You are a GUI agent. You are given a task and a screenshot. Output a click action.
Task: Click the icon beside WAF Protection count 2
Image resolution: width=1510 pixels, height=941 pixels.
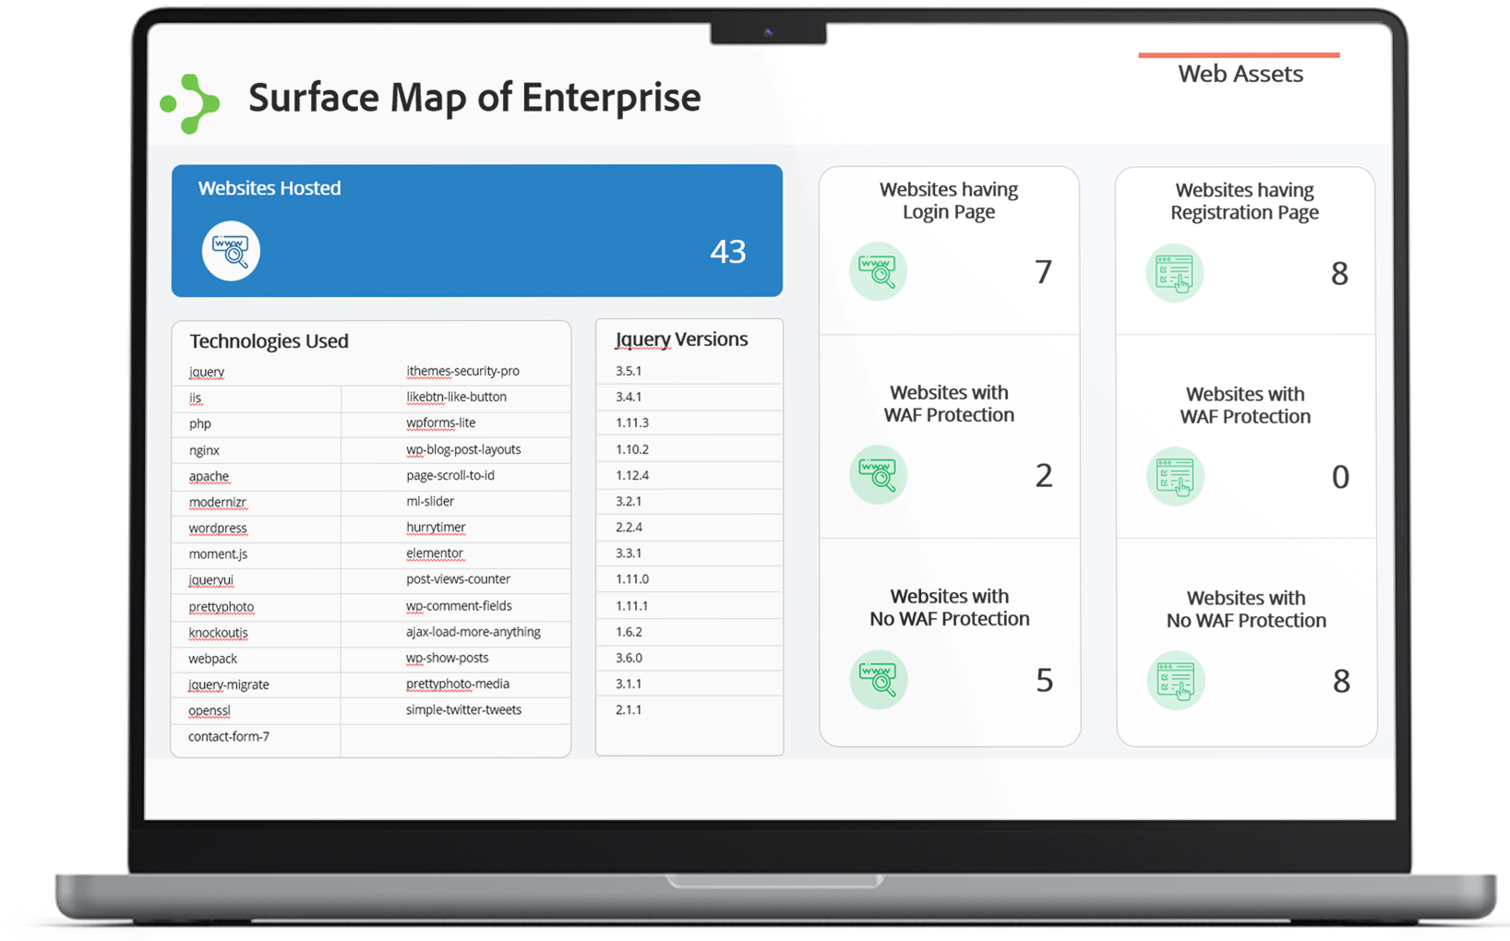878,475
